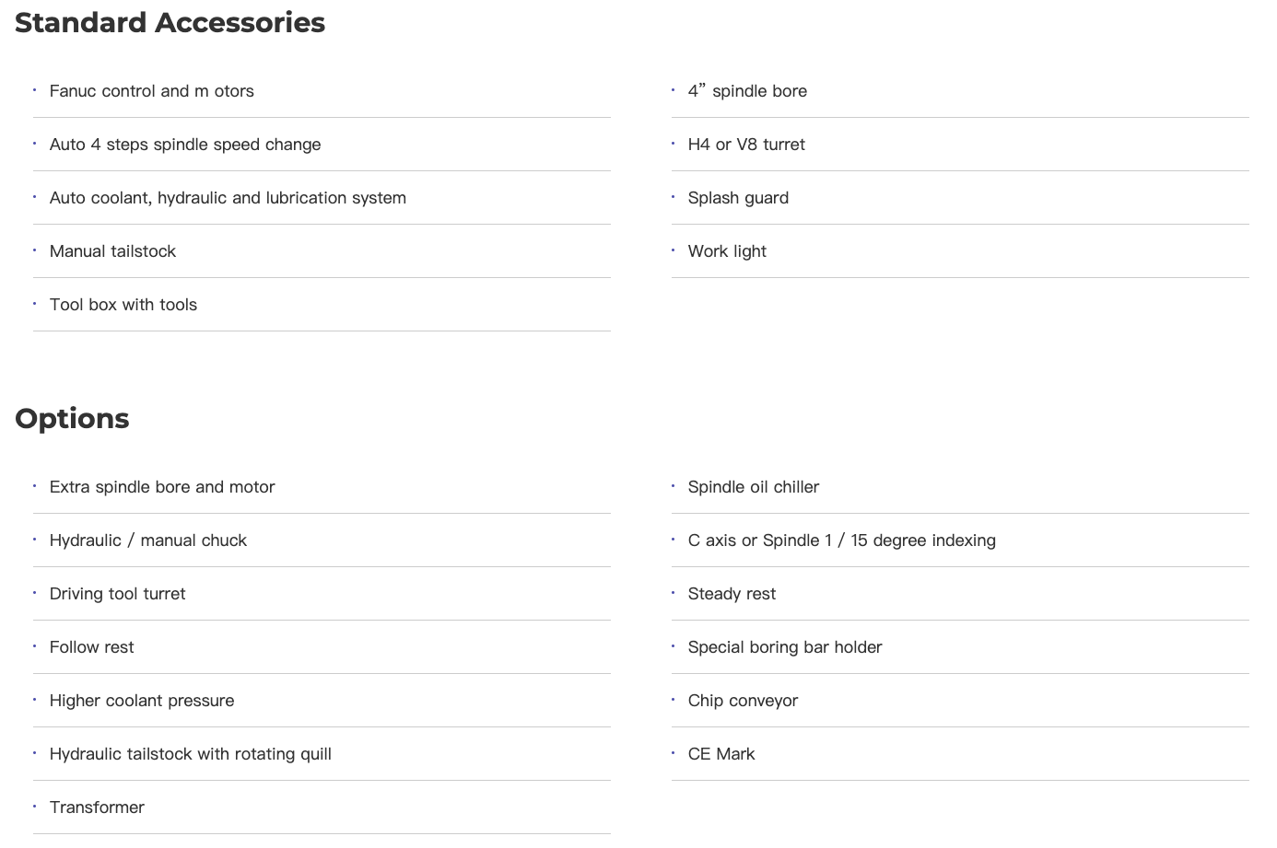Click 'Extra spindle bore and motor' option

pyautogui.click(x=162, y=487)
